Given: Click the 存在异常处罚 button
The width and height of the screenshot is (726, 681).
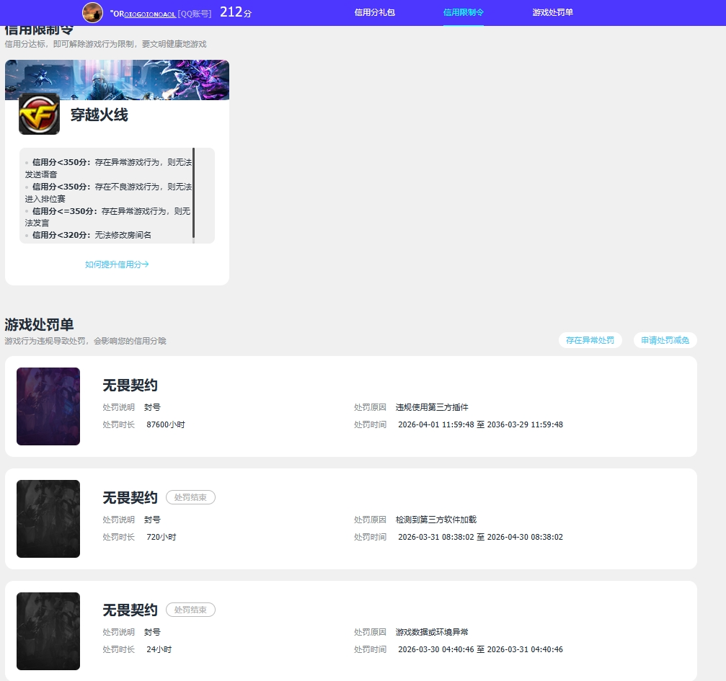Looking at the screenshot, I should (590, 340).
